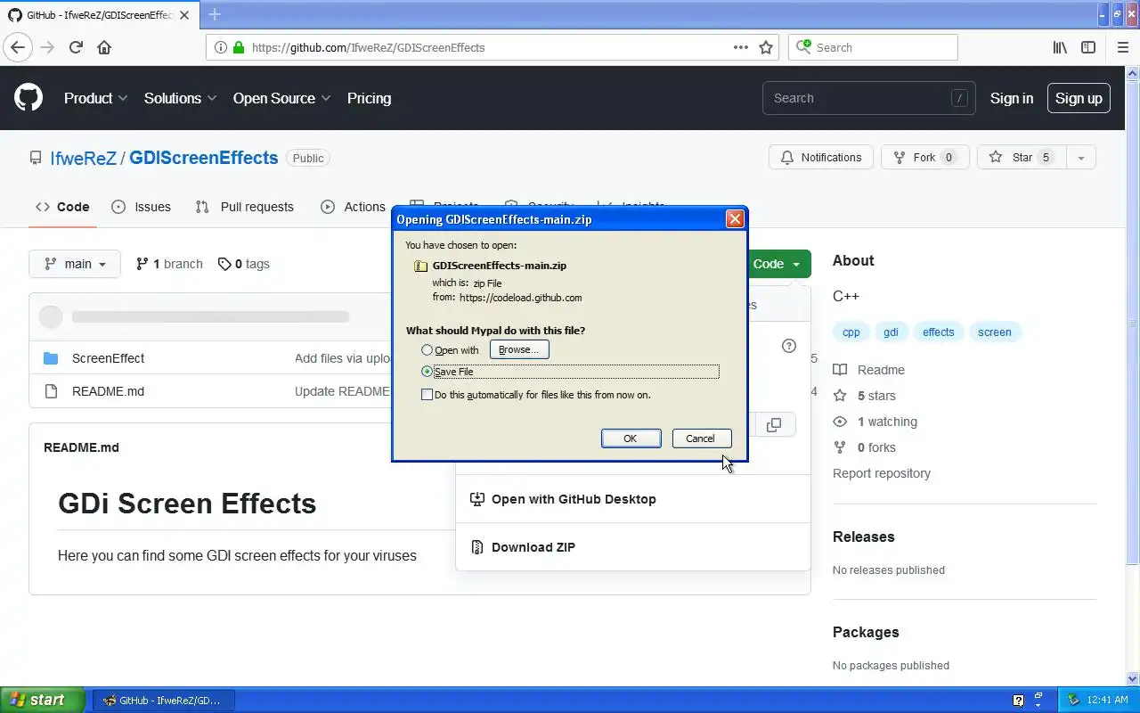This screenshot has width=1140, height=713.
Task: Switch to the Code tab
Action: (x=62, y=207)
